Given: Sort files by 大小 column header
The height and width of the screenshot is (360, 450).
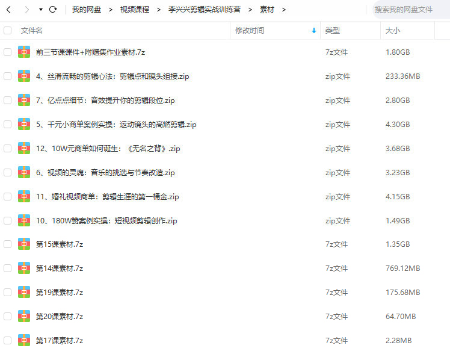Looking at the screenshot, I should [392, 31].
